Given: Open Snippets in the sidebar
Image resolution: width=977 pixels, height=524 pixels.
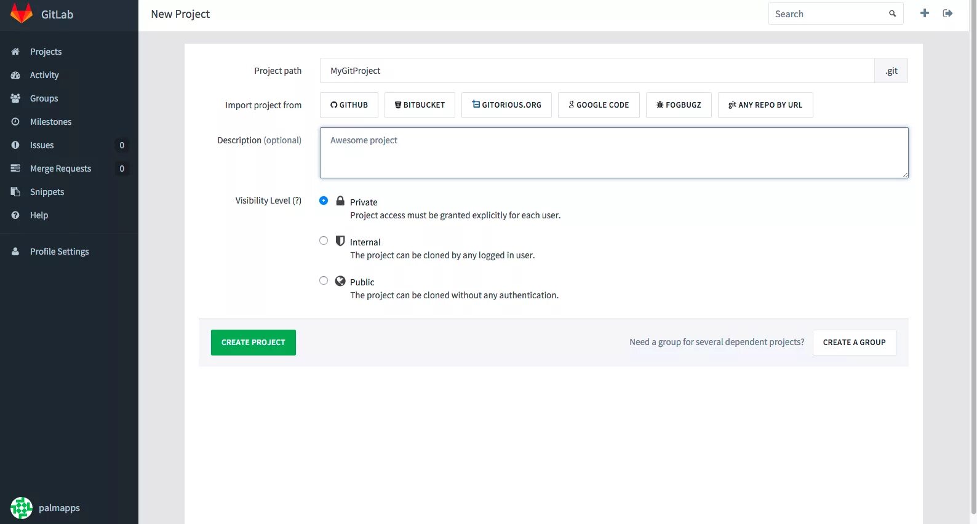Looking at the screenshot, I should point(69,192).
